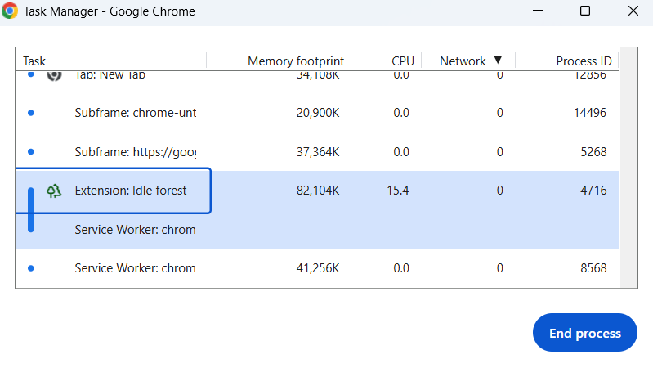This screenshot has height=368, width=653.
Task: Close the Task Manager window
Action: (x=633, y=11)
